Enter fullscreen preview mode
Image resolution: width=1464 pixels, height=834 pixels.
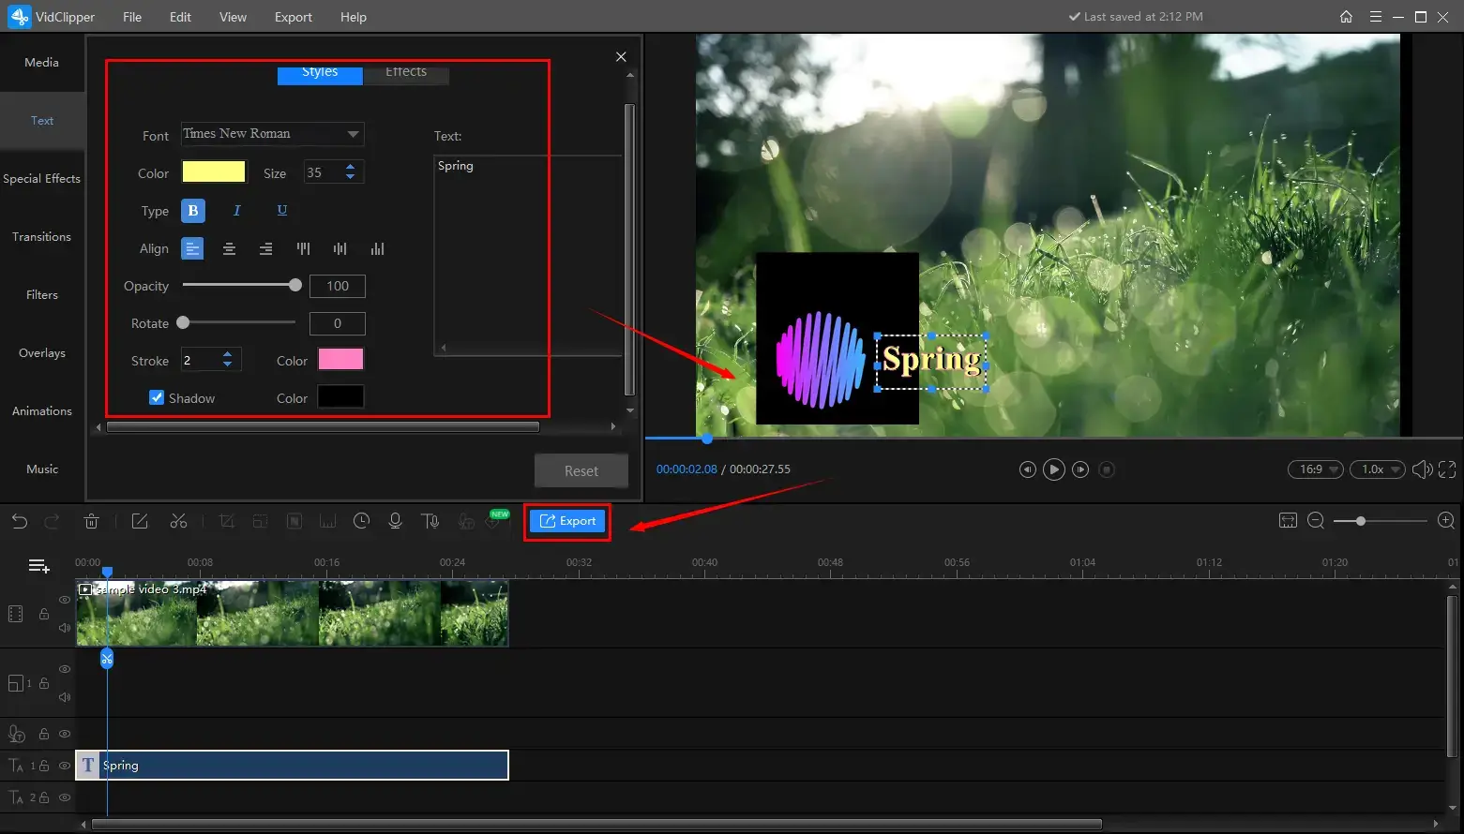click(1447, 469)
